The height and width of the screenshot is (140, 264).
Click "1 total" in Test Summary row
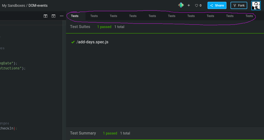click(125, 133)
